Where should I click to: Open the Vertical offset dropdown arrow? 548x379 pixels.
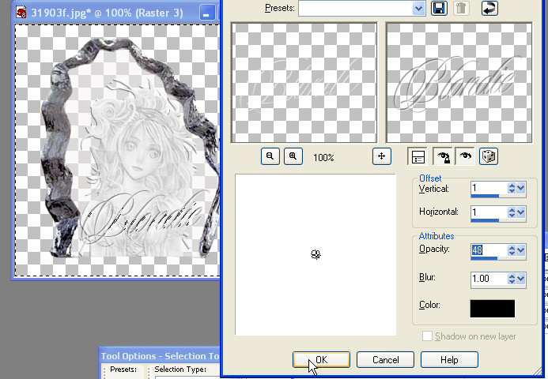pyautogui.click(x=521, y=189)
